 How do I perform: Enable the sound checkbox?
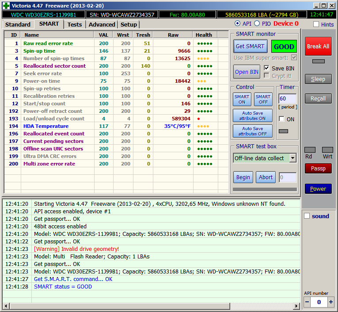pyautogui.click(x=307, y=216)
